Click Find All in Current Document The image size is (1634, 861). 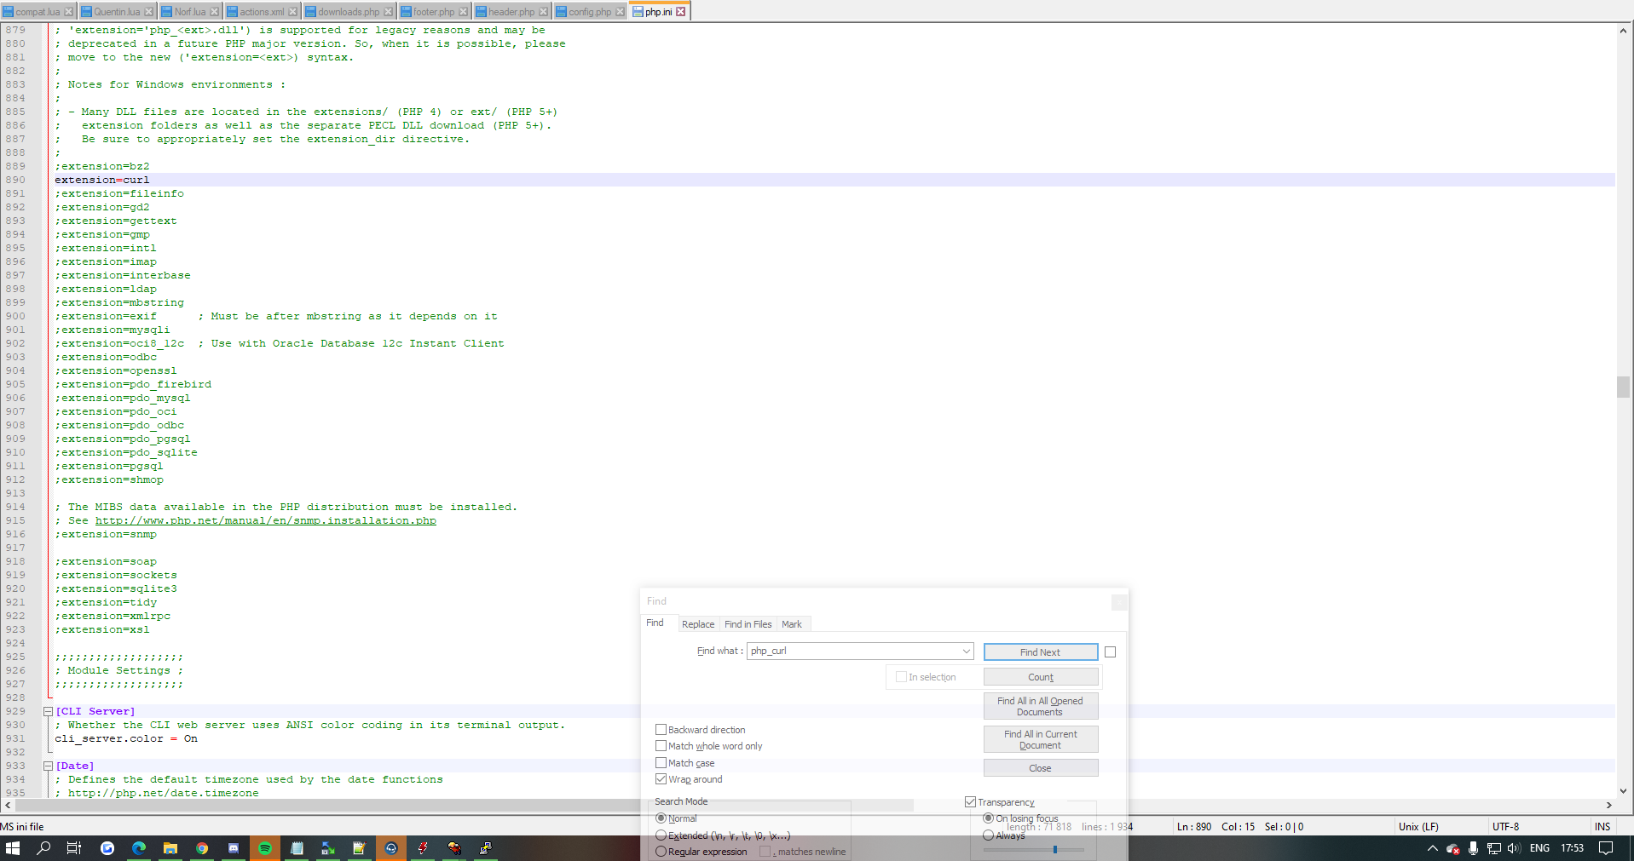pyautogui.click(x=1041, y=739)
